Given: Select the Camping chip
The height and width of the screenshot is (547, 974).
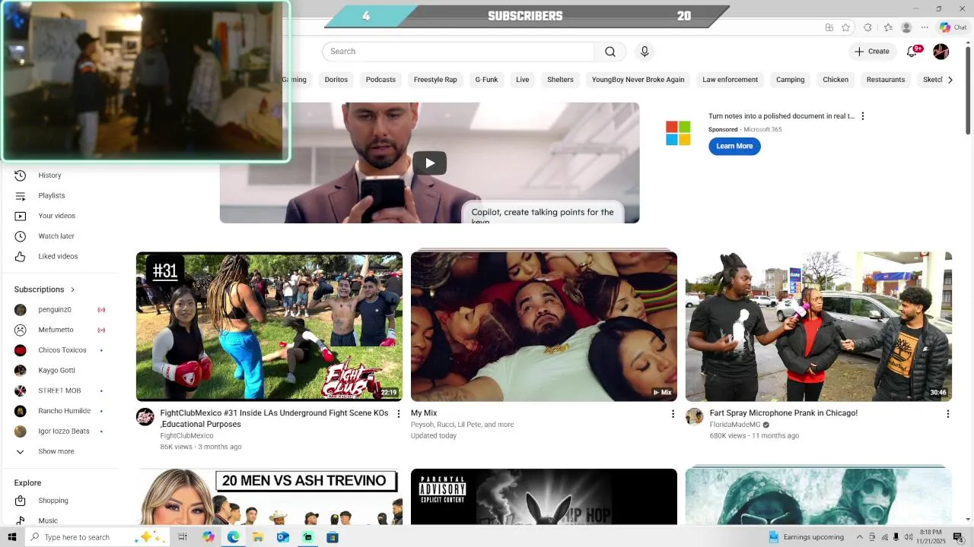Looking at the screenshot, I should (x=790, y=80).
